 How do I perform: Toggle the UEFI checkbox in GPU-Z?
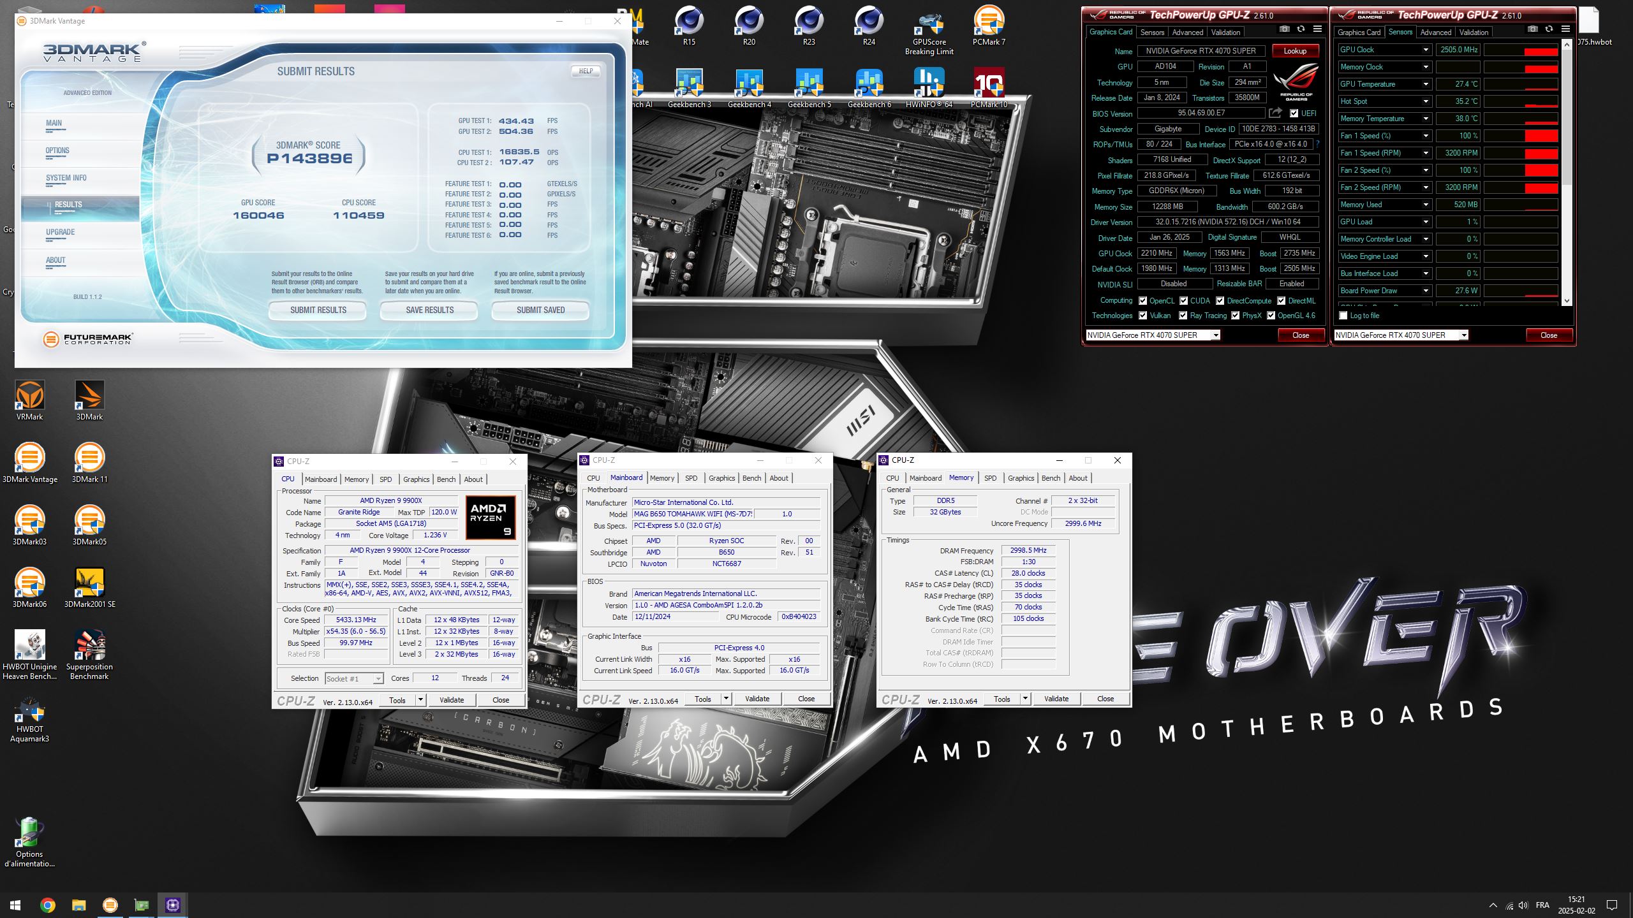[x=1294, y=113]
